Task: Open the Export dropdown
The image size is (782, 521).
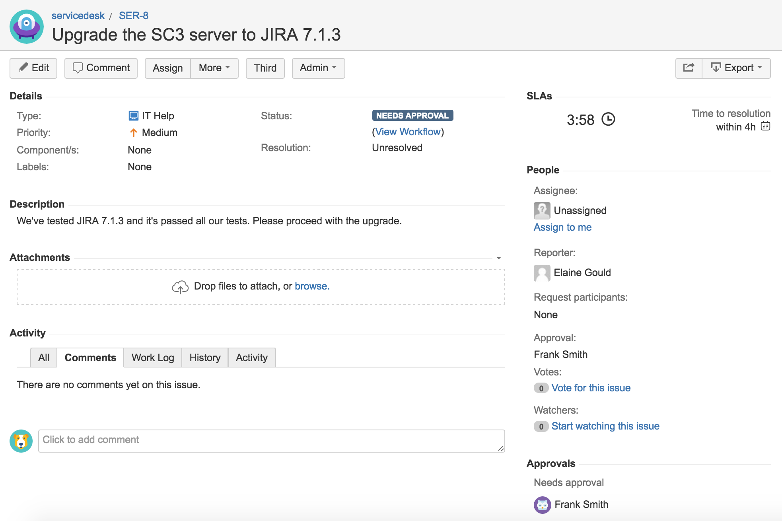Action: [736, 68]
